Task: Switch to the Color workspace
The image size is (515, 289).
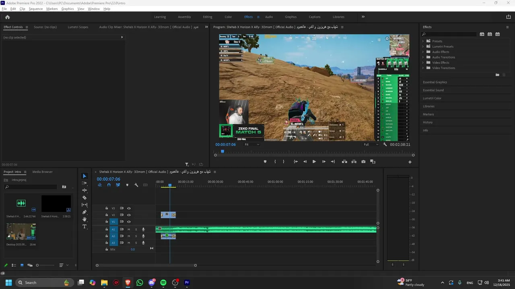Action: click(x=228, y=17)
